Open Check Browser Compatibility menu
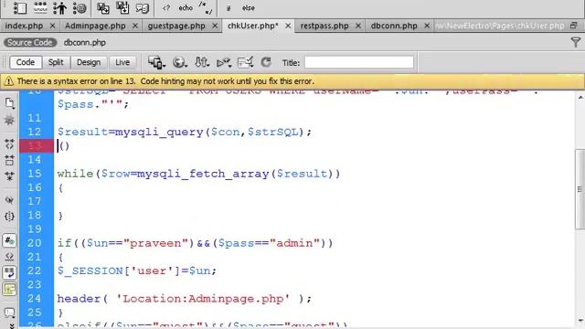Screen dimensions: 585x329 pyautogui.click(x=246, y=62)
